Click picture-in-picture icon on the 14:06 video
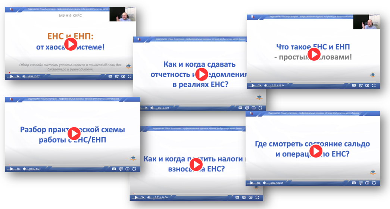 [250, 197]
